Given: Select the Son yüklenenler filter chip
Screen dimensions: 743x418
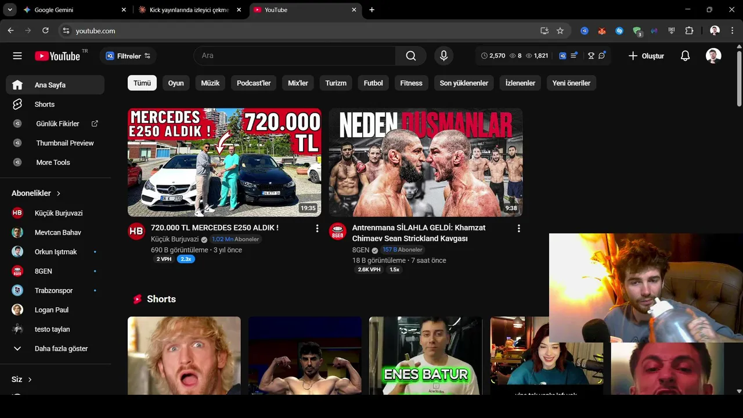Looking at the screenshot, I should click(x=464, y=83).
